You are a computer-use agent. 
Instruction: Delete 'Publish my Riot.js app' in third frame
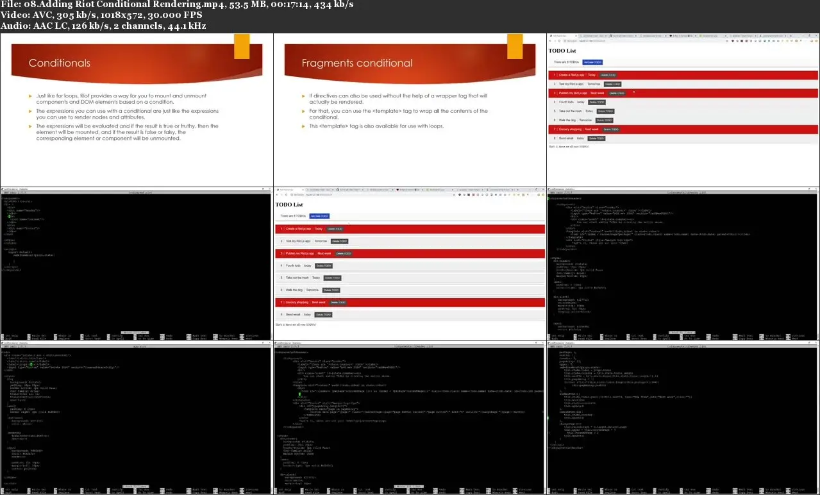point(616,93)
